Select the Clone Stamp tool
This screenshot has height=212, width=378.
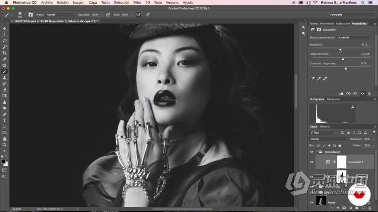coord(4,78)
